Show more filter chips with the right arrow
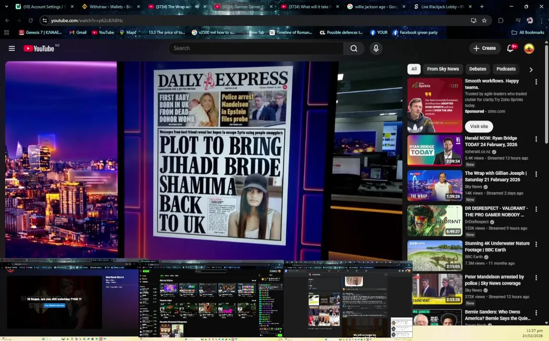 531,70
